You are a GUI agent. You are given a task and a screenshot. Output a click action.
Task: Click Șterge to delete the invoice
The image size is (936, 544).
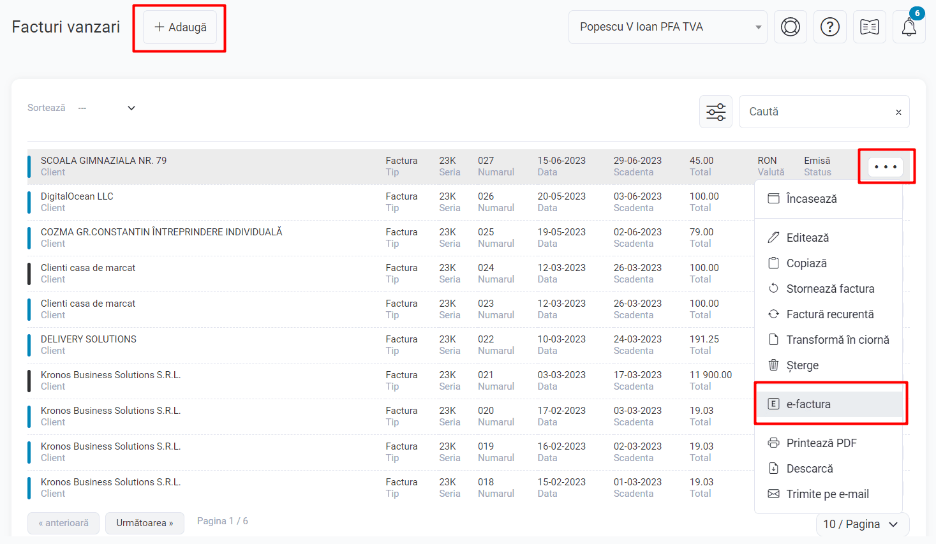[x=802, y=365]
